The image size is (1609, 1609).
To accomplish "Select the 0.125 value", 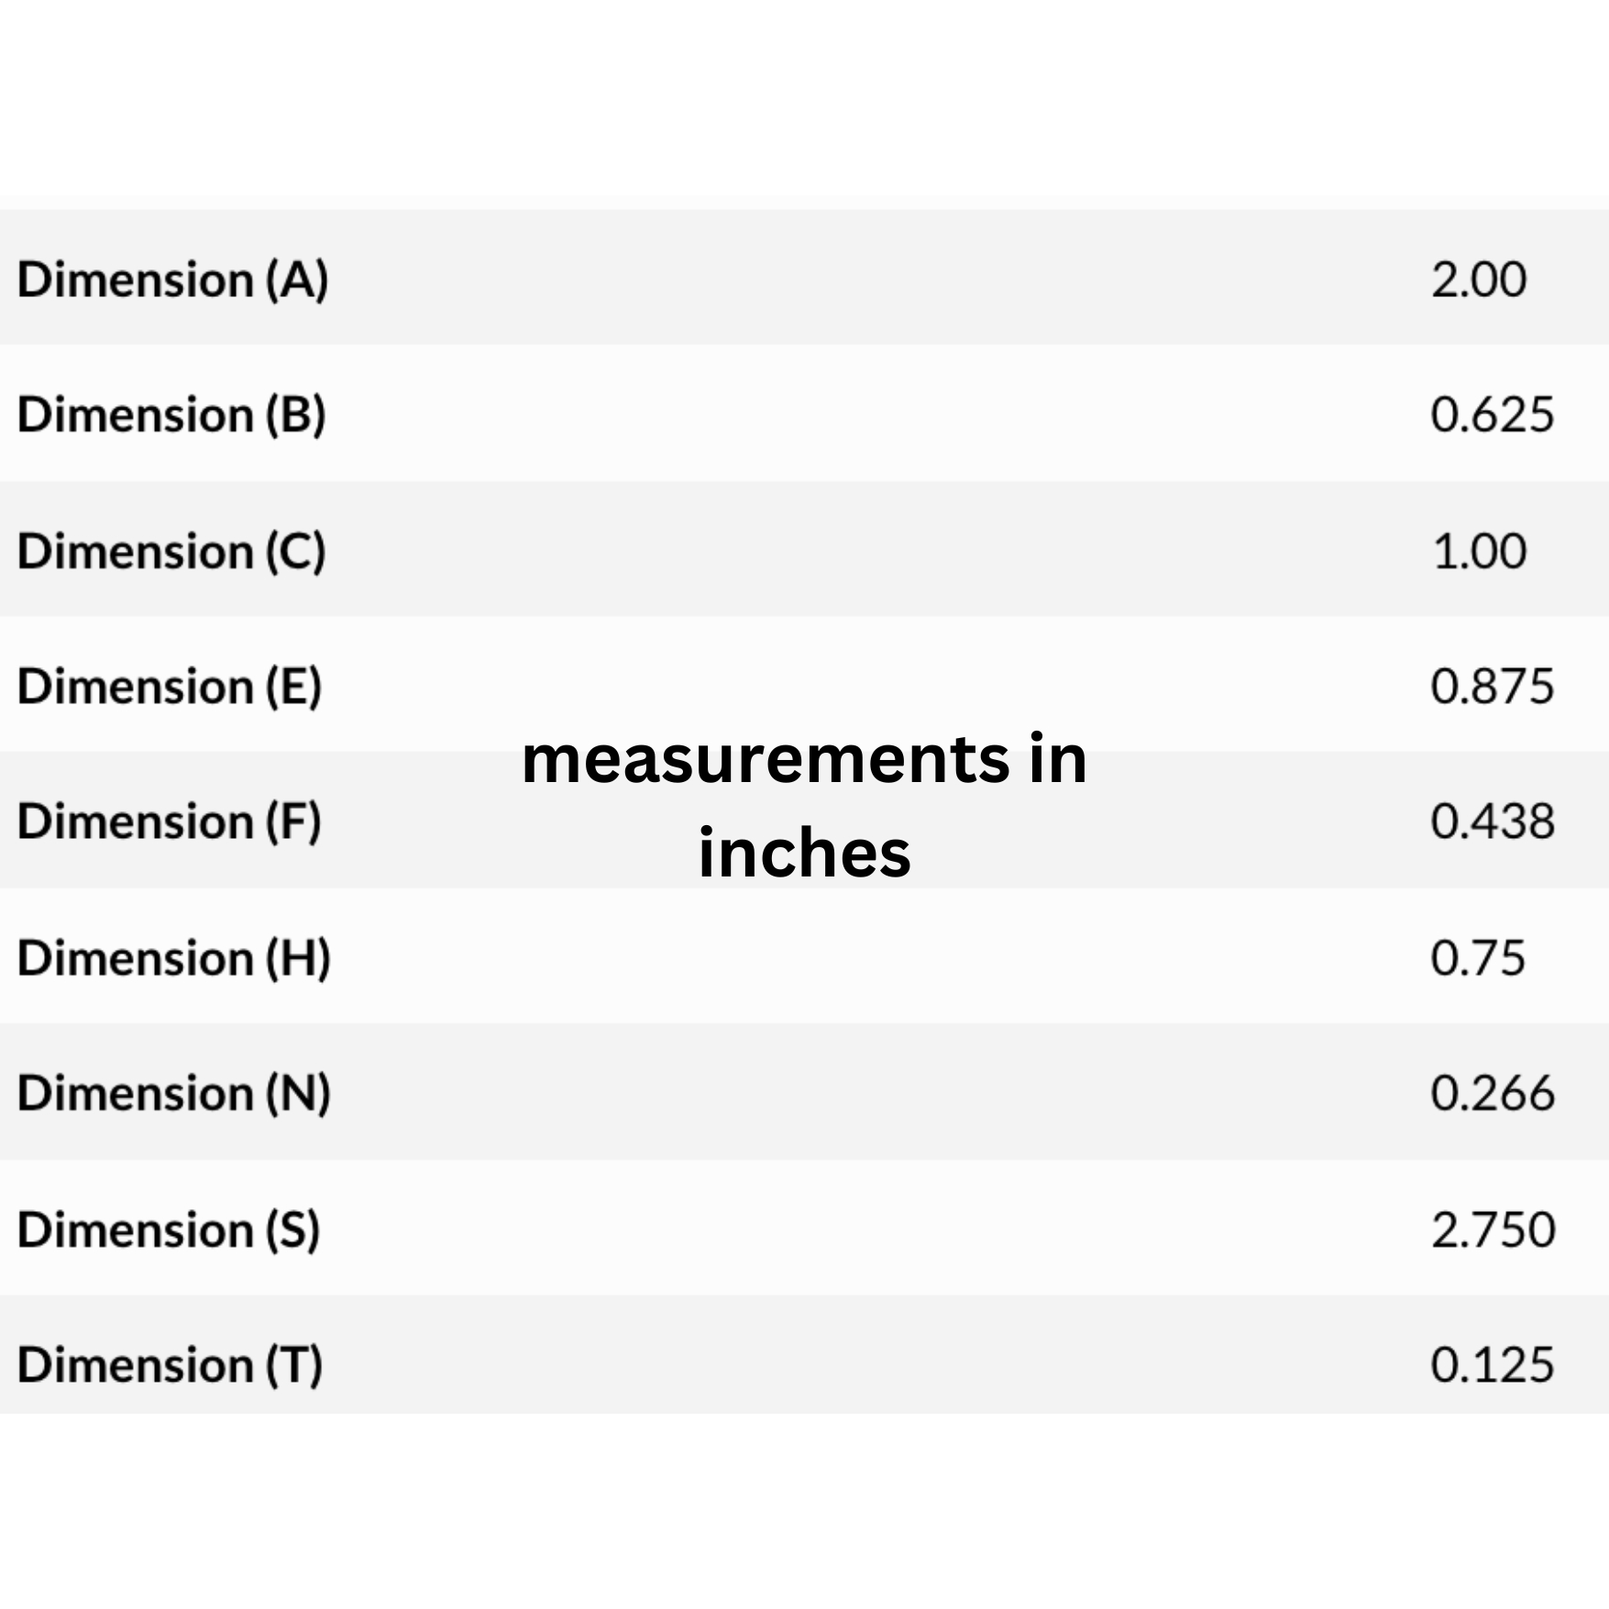I will click(1492, 1364).
